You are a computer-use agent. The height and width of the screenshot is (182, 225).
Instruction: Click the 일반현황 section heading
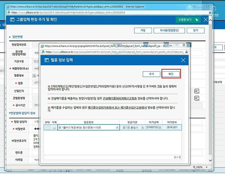(x=17, y=37)
